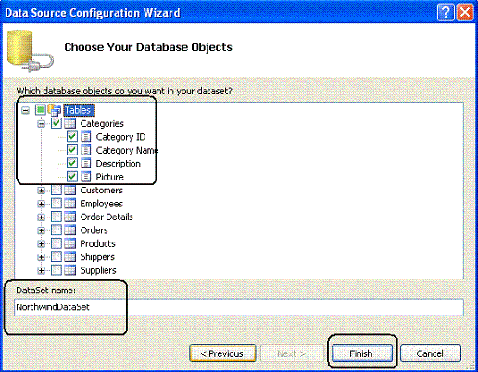478x372 pixels.
Task: Check the Employees table checkbox
Action: click(57, 204)
